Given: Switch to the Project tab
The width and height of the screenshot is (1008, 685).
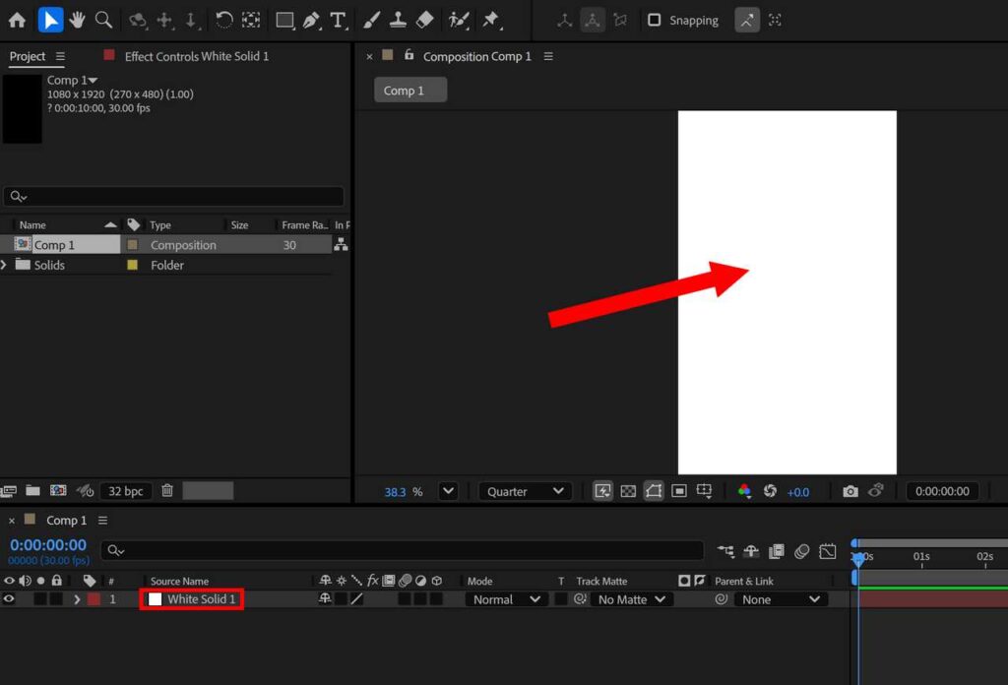Looking at the screenshot, I should 28,56.
